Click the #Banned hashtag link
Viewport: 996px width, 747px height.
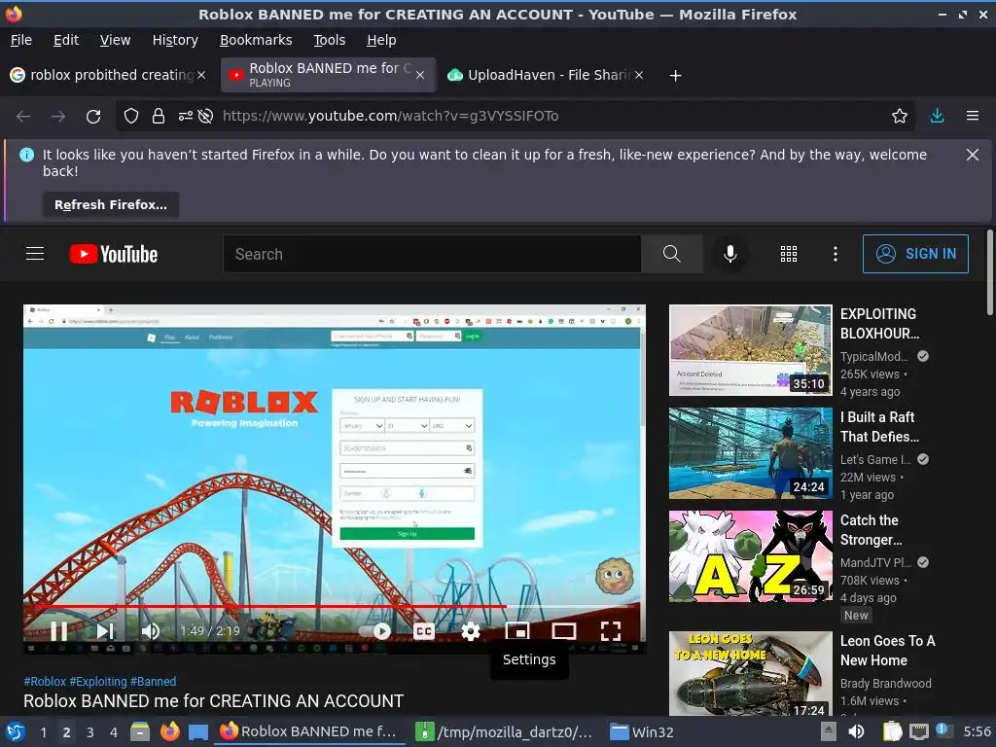(153, 681)
